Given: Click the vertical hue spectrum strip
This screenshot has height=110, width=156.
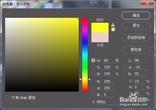Looking at the screenshot, I should pyautogui.click(x=85, y=55).
